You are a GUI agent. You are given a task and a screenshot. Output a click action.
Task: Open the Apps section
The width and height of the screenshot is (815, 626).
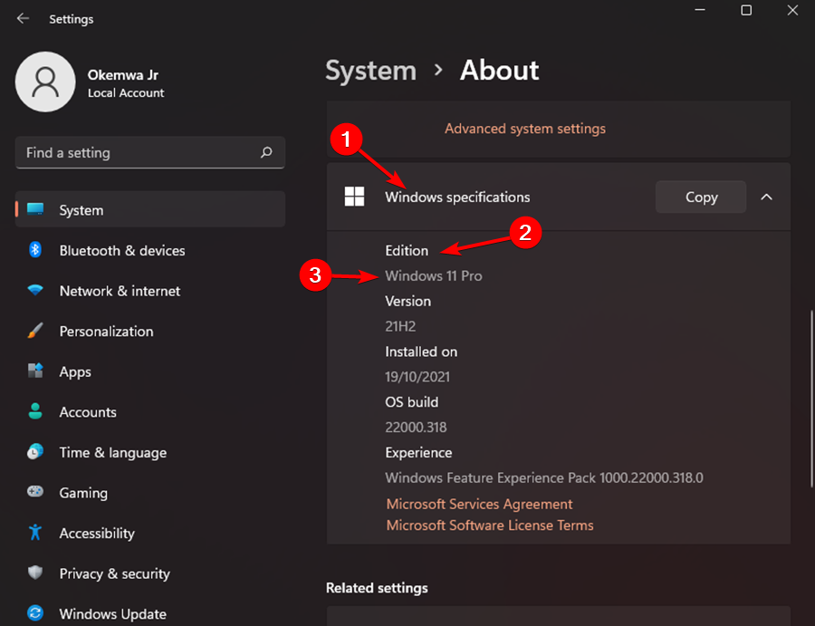click(75, 371)
